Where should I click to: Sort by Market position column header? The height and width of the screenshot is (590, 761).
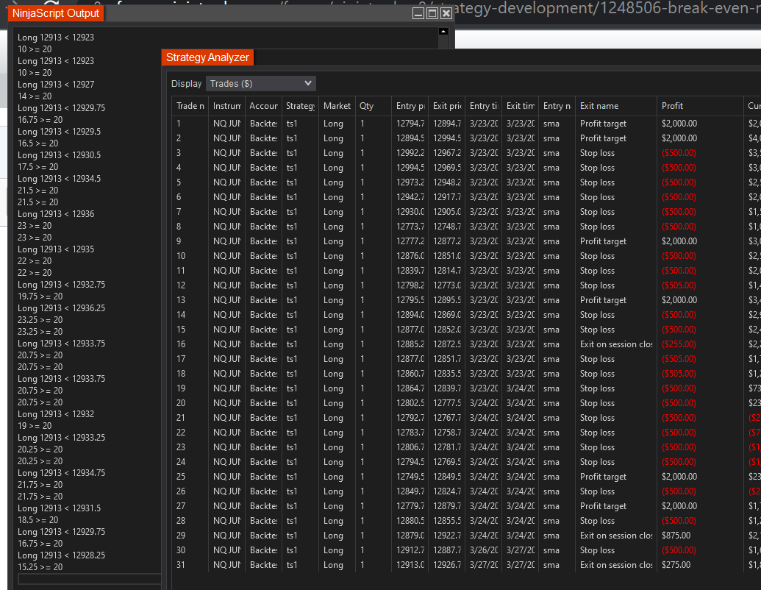click(337, 106)
